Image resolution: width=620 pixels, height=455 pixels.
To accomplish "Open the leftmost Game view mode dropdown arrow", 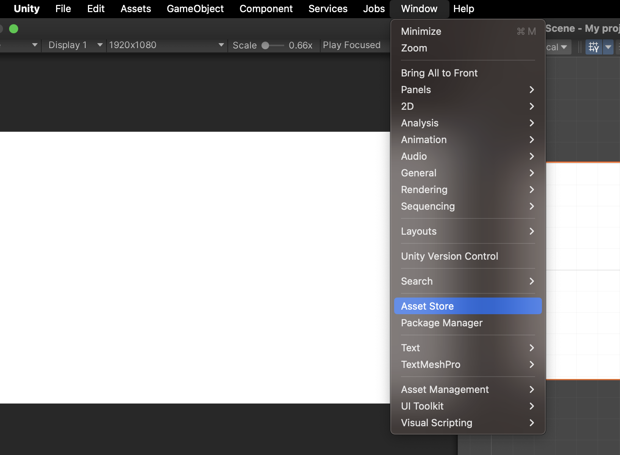I will (35, 45).
